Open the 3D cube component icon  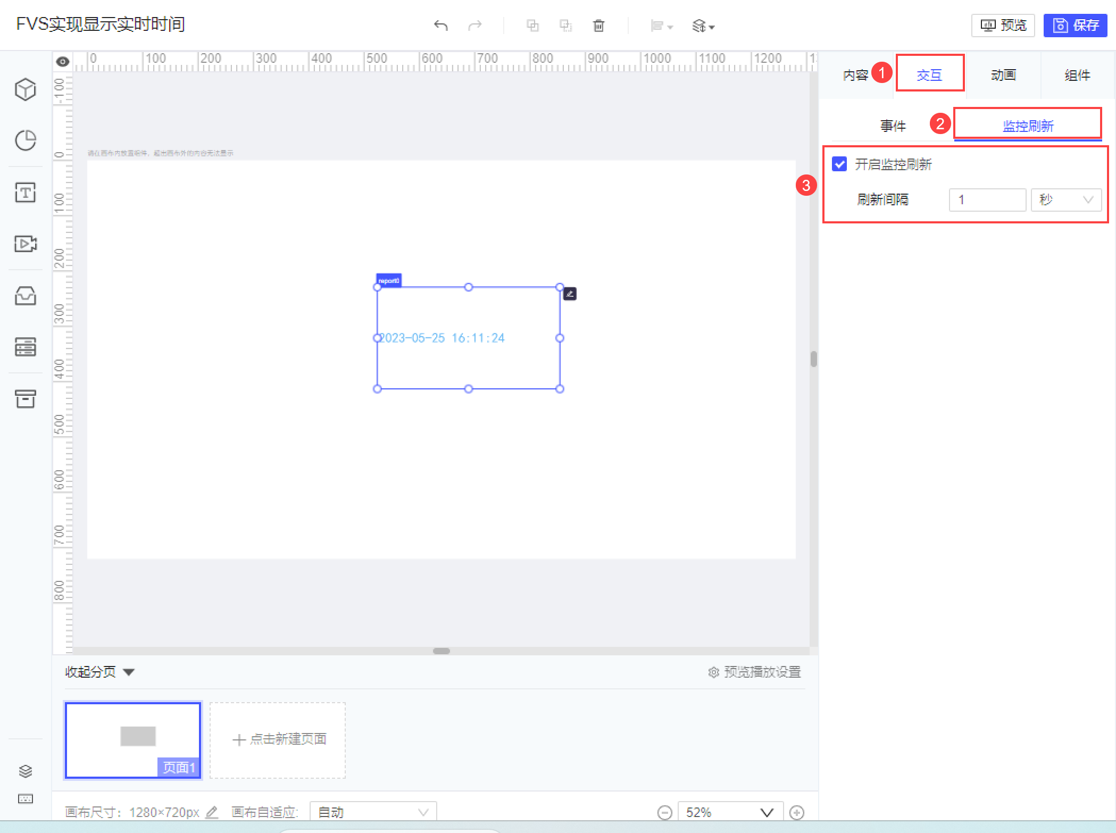pyautogui.click(x=25, y=89)
